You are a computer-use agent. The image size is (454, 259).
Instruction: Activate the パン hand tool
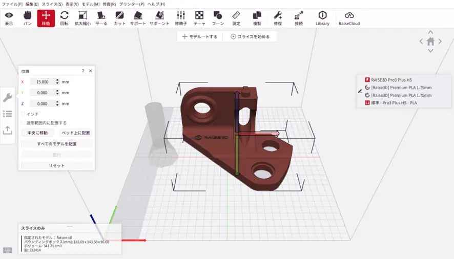(x=28, y=18)
